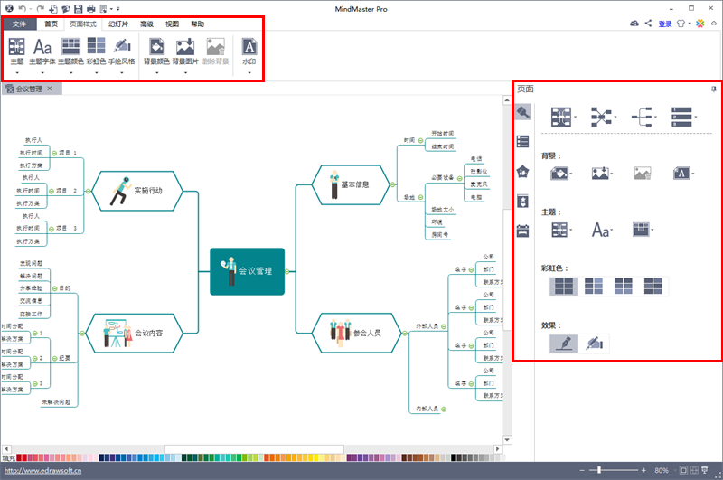
Task: Open the clipart bookmark tab in side panel
Action: 523,202
